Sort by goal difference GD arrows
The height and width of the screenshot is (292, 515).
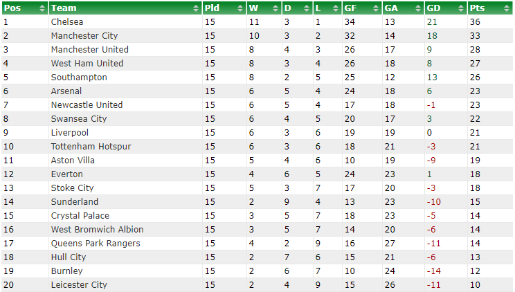[x=461, y=8]
